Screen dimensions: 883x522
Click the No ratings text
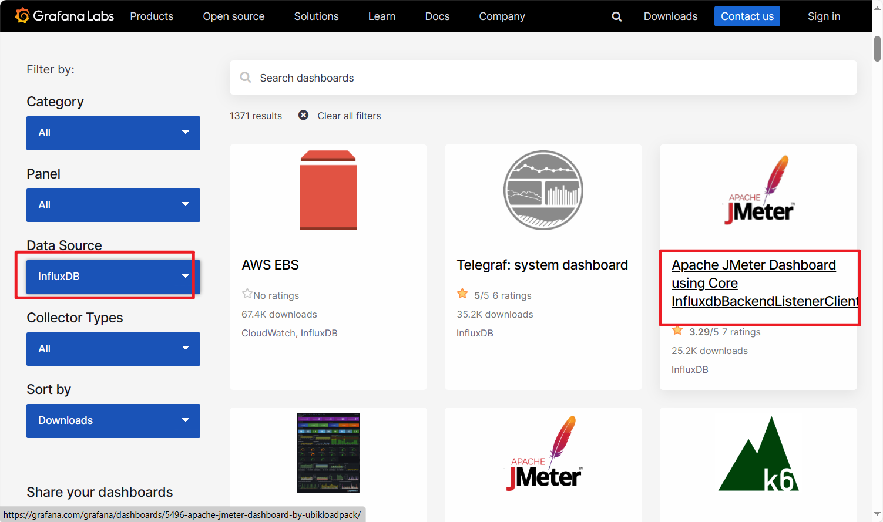pos(276,295)
